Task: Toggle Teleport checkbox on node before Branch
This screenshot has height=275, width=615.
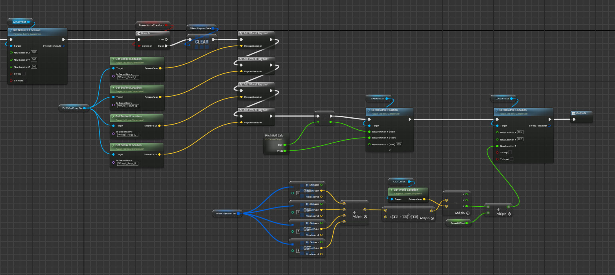Action: pos(25,81)
